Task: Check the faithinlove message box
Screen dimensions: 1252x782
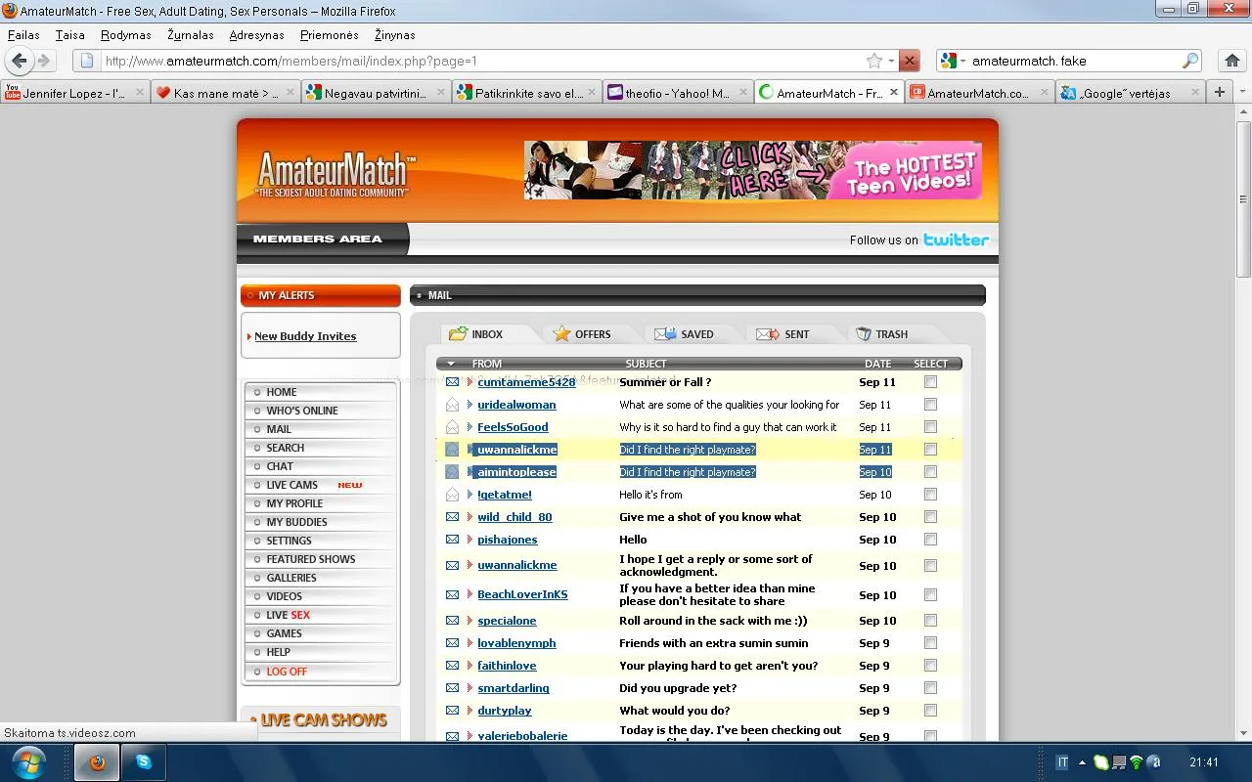Action: [930, 665]
